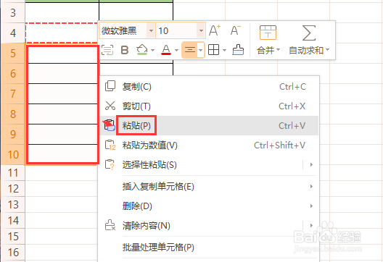The height and width of the screenshot is (262, 383).
Task: Open the font size dropdown arrow
Action: 201,30
